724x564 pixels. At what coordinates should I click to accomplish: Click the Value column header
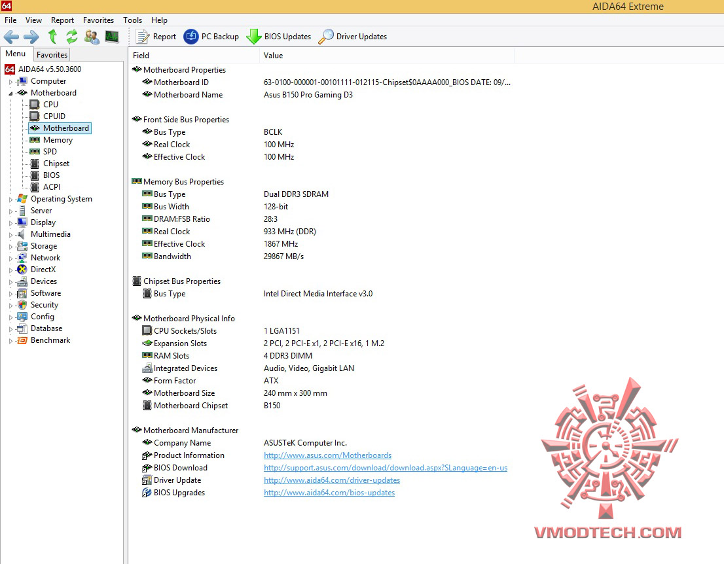click(387, 56)
